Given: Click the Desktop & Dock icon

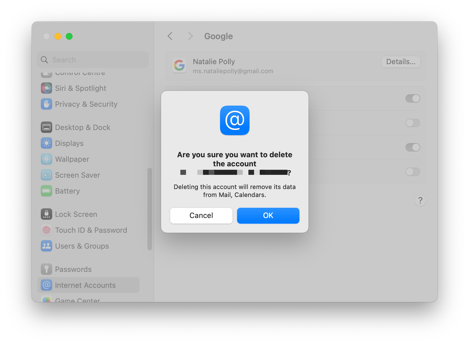Looking at the screenshot, I should click(46, 127).
